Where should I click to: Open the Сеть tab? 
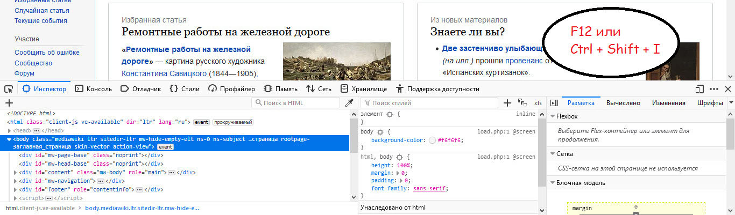[319, 89]
